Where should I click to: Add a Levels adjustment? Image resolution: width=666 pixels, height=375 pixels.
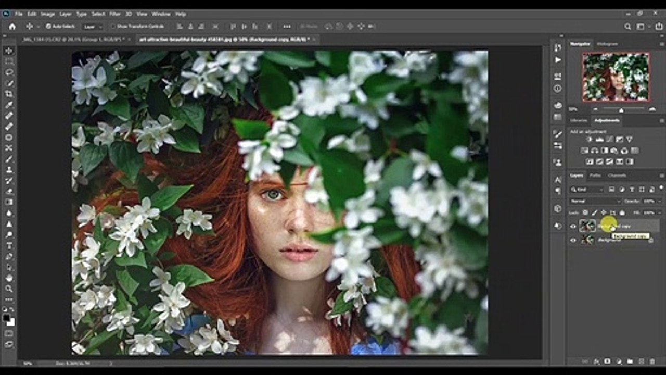599,140
